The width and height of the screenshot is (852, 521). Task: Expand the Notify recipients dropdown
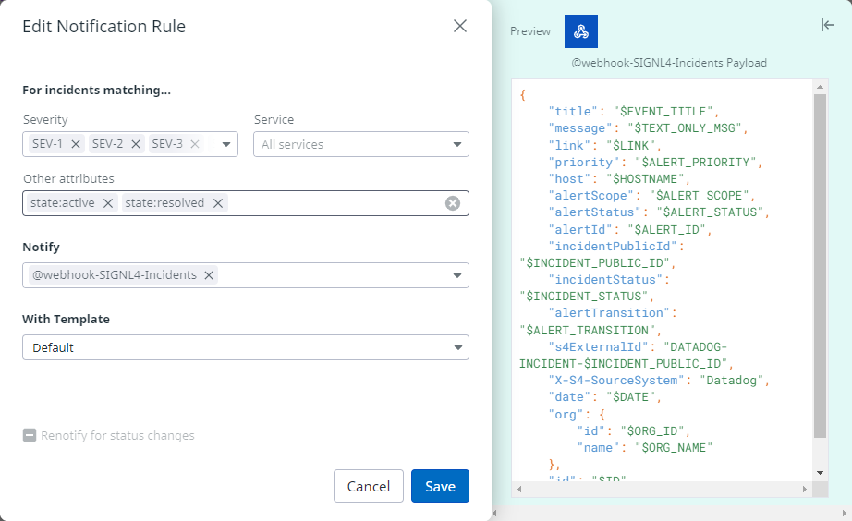457,275
